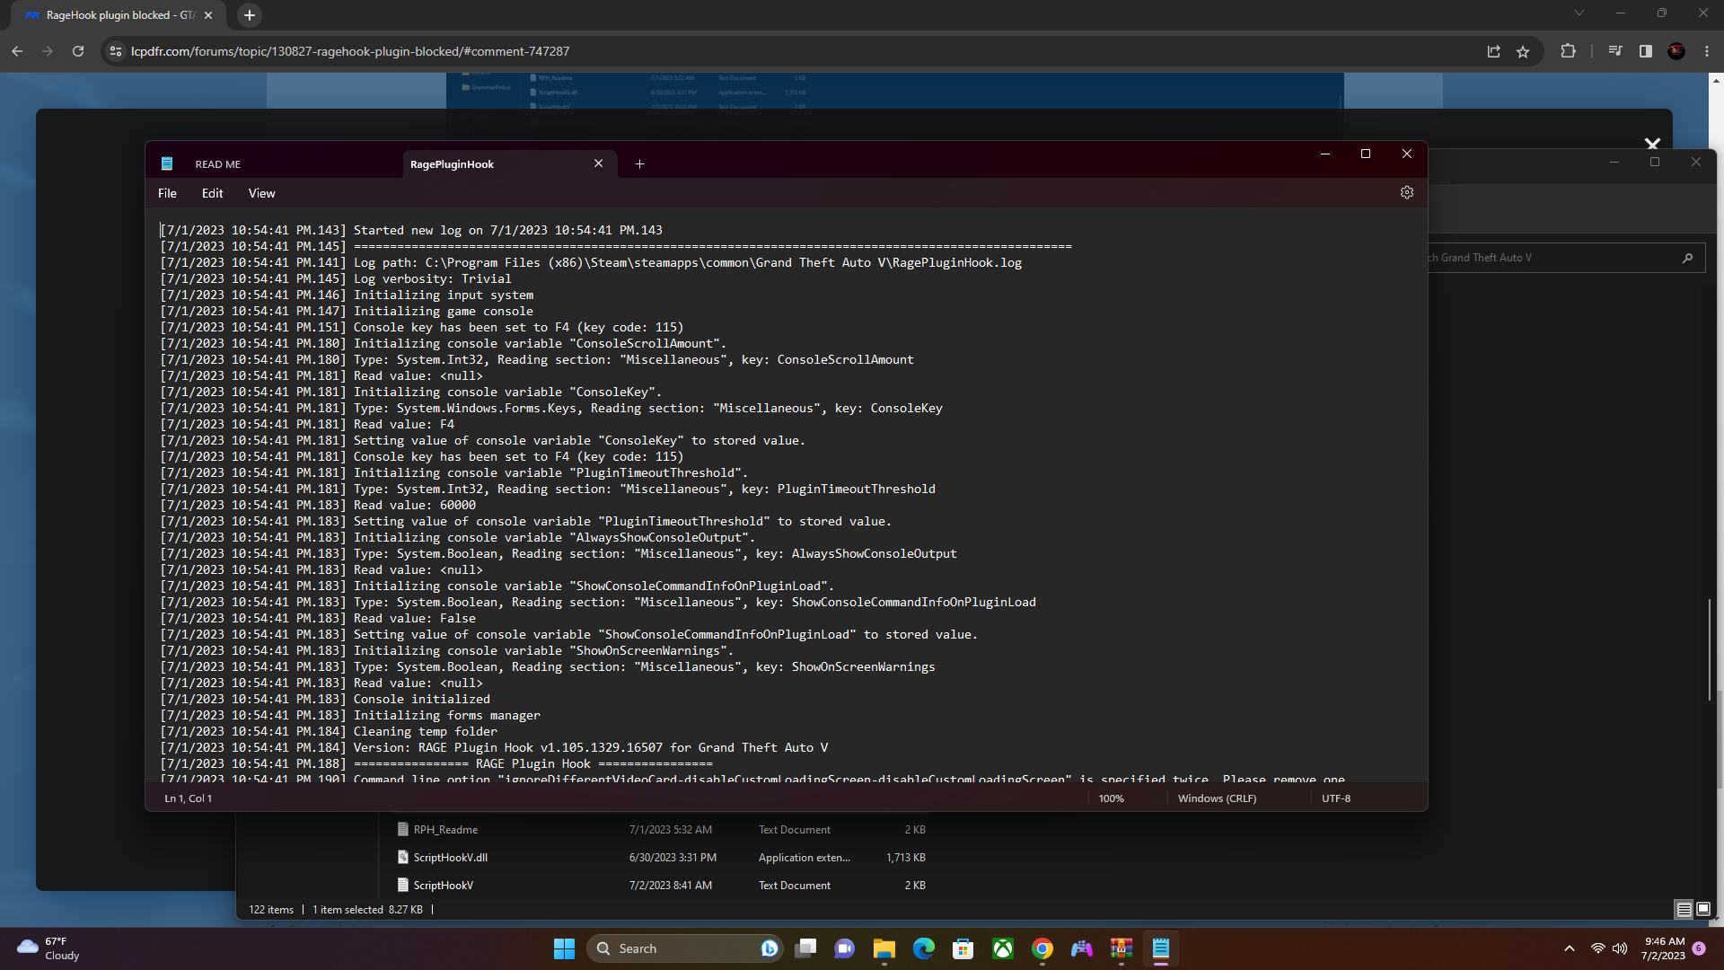Viewport: 1724px width, 970px height.
Task: Show hidden system tray icons
Action: [1569, 948]
